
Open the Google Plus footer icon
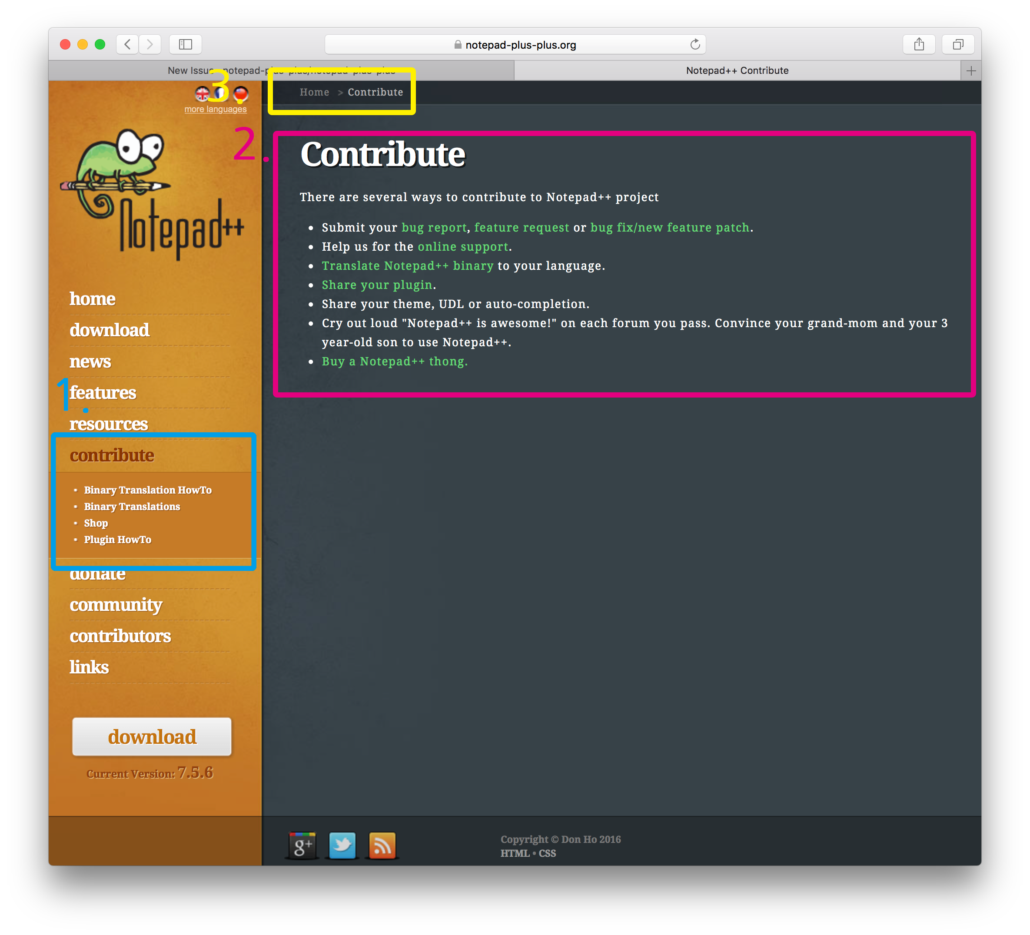(302, 845)
